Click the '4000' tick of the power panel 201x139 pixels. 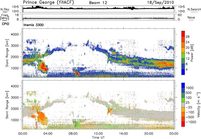point(15,34)
